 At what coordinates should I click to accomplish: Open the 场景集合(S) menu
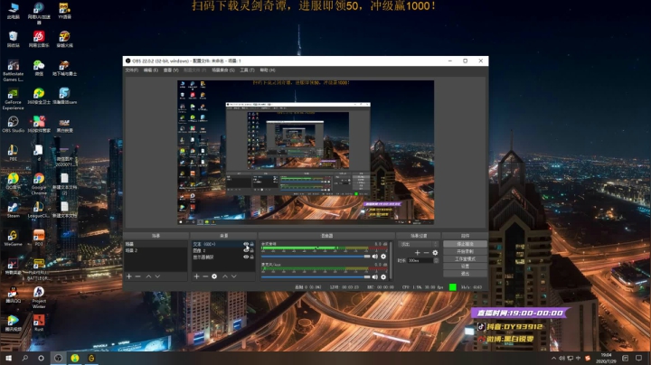[x=223, y=70]
